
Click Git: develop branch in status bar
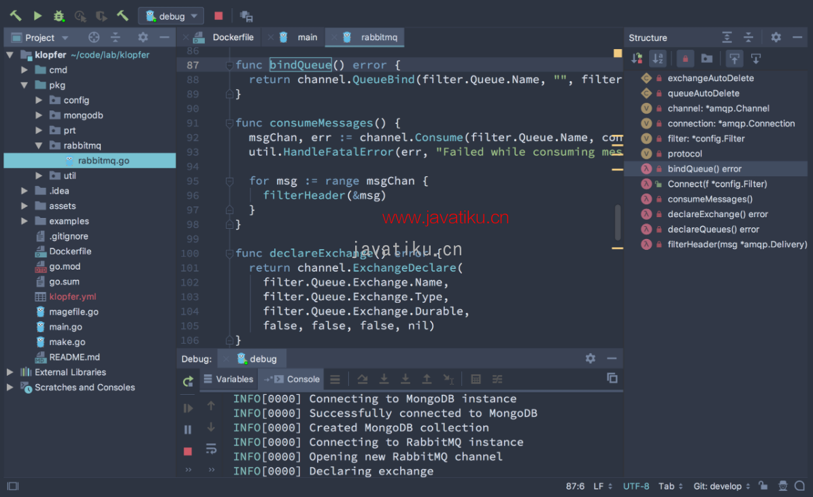click(721, 486)
